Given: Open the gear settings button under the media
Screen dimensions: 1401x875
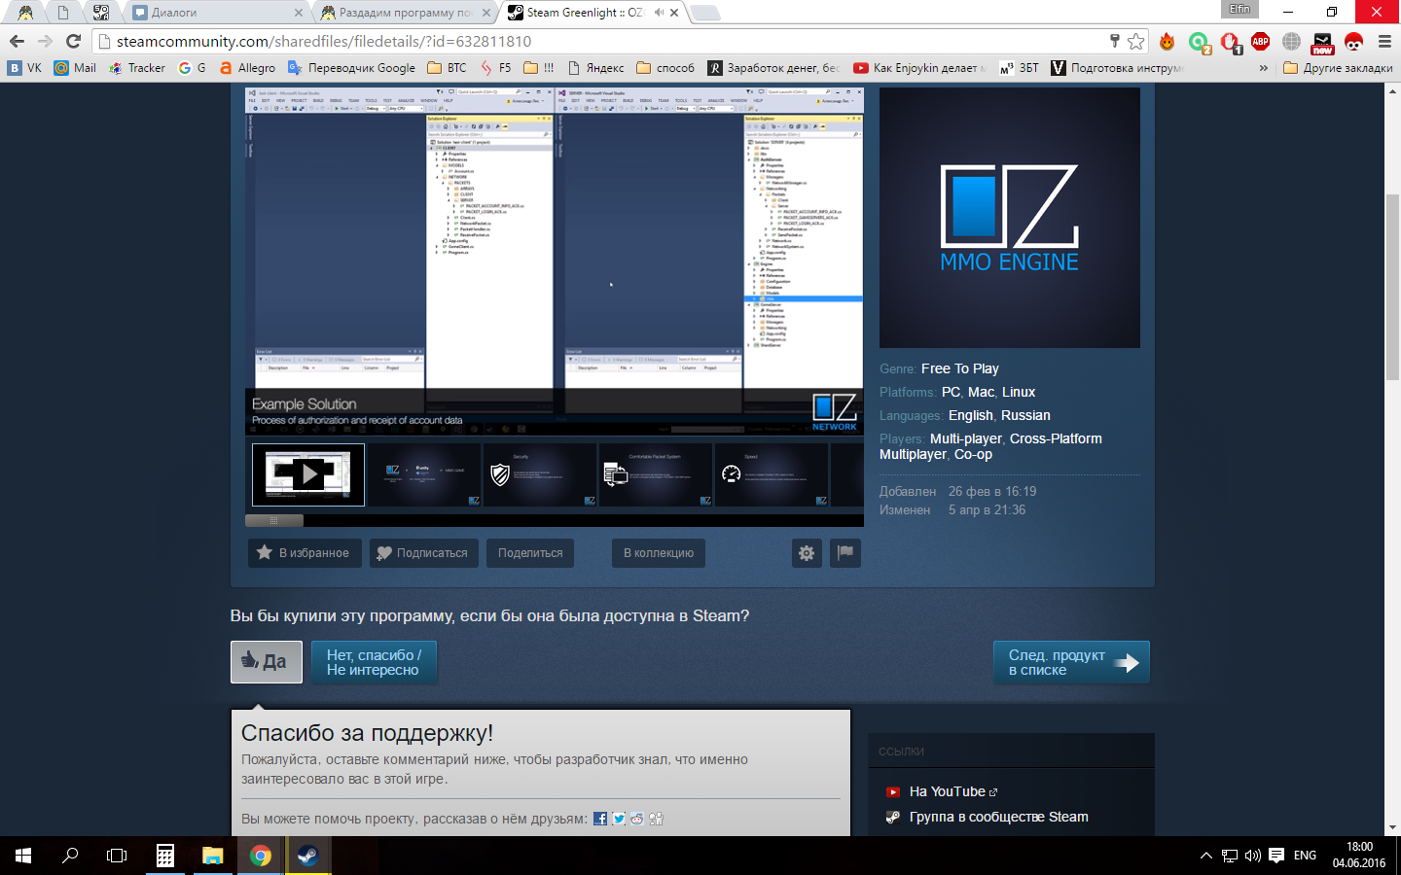Looking at the screenshot, I should (x=807, y=553).
